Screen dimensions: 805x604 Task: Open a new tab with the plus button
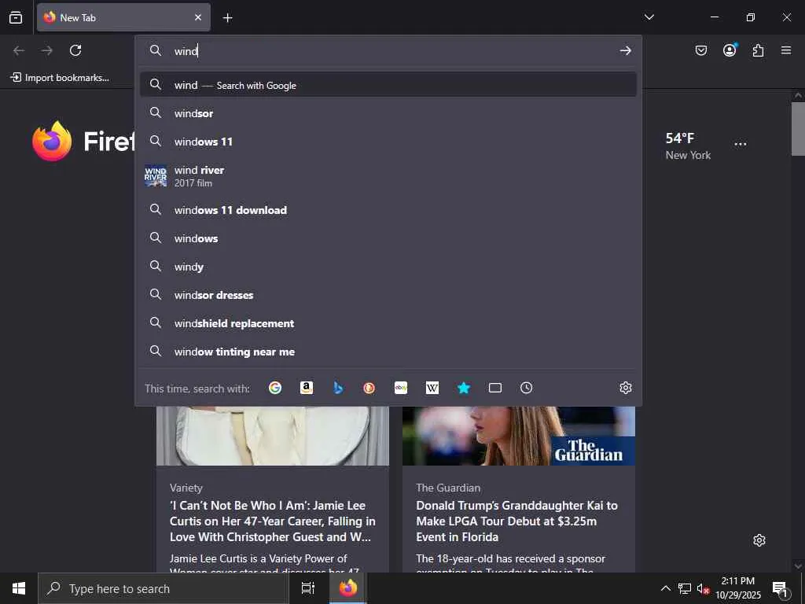click(x=227, y=18)
